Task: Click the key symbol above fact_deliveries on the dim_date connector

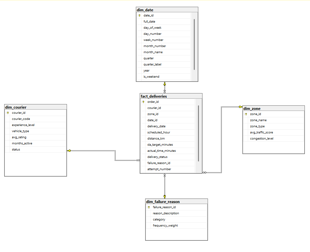Action: 164,84
